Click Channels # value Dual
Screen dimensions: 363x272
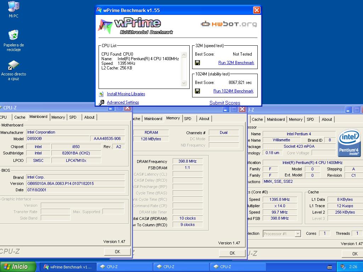[x=224, y=132]
